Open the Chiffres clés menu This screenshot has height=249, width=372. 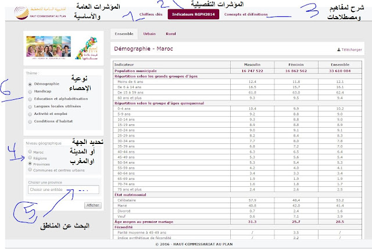[151, 14]
